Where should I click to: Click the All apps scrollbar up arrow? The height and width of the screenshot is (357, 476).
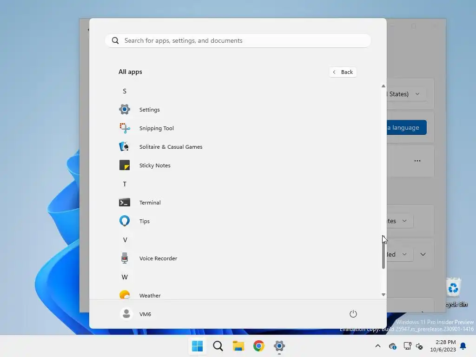[x=383, y=86]
